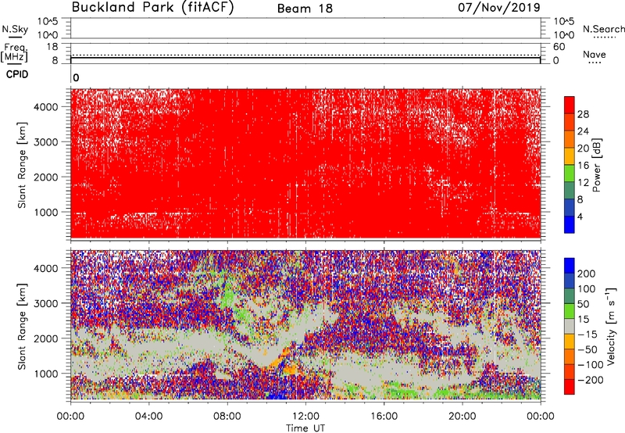The height and width of the screenshot is (433, 625).
Task: Click the '04:00' time tick label
Action: pos(148,417)
